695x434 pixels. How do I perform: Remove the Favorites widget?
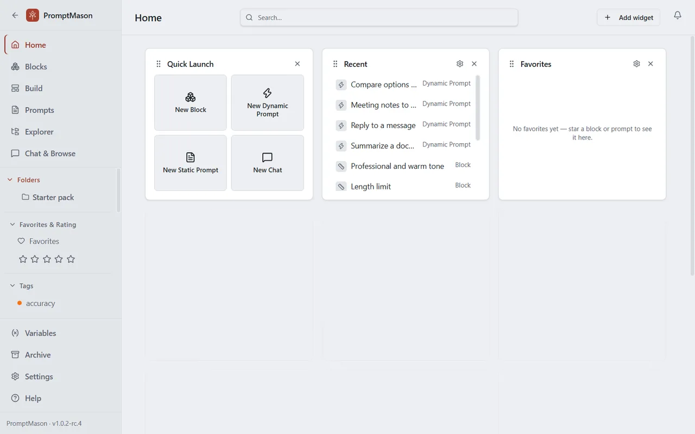[x=650, y=63]
